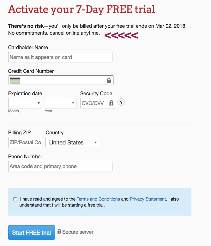Click the padlock inside the CVC/CVV field
Screen dimensions: 211x246
[111, 103]
